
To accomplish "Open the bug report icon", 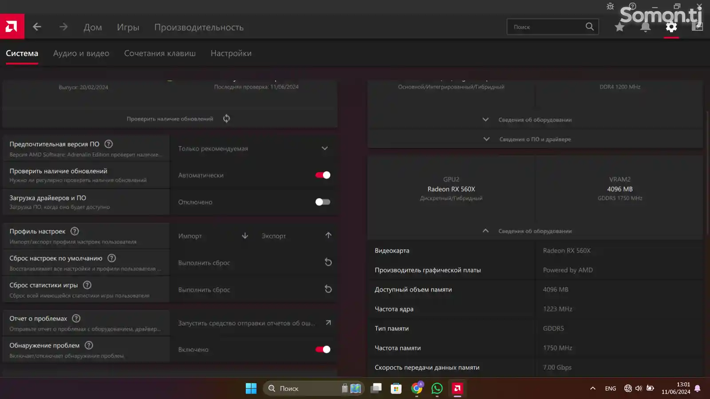I will coord(610,6).
